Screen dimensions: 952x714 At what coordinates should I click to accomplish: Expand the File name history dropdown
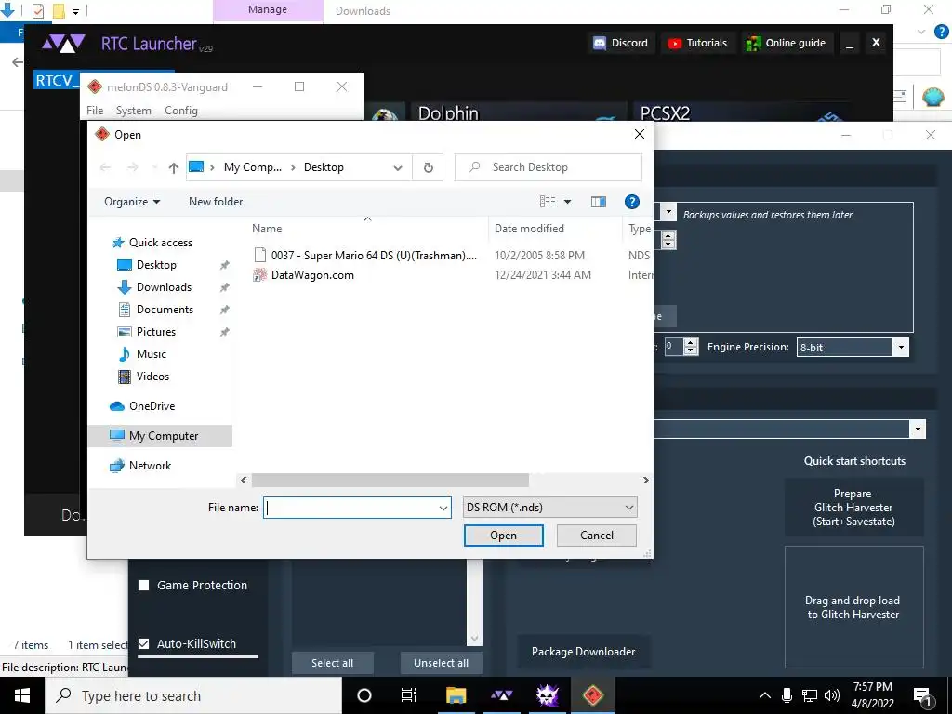click(443, 509)
